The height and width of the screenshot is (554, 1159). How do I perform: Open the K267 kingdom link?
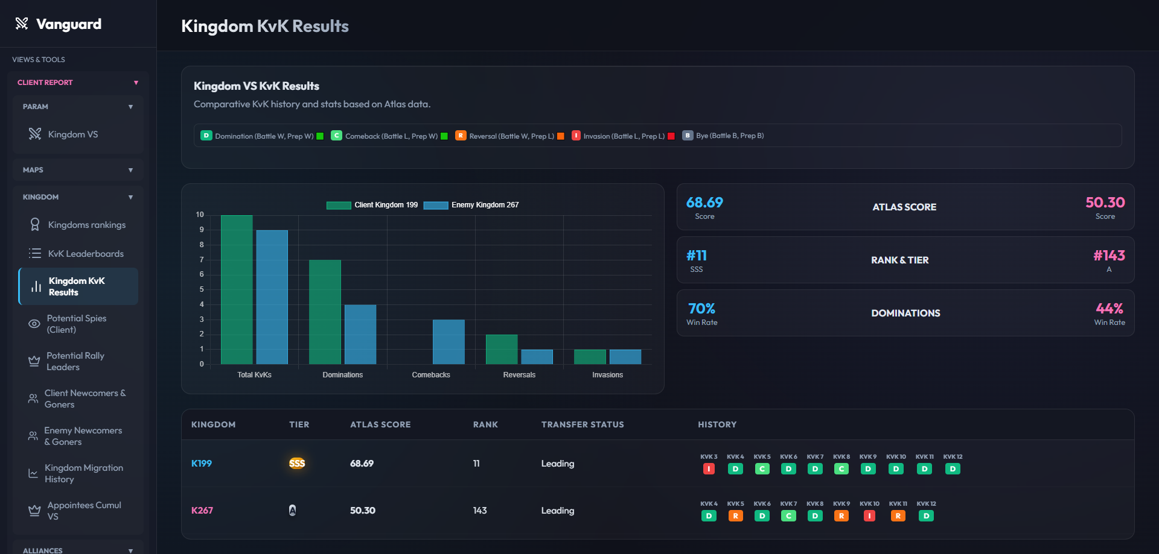coord(202,510)
